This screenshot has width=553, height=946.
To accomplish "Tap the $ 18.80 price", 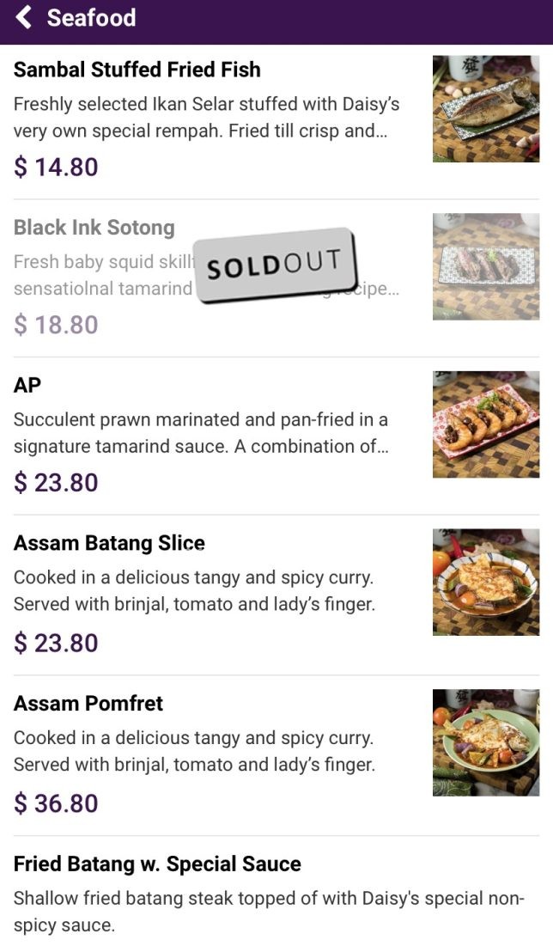I will (56, 325).
